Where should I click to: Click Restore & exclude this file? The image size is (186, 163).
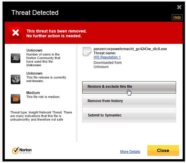129,87
